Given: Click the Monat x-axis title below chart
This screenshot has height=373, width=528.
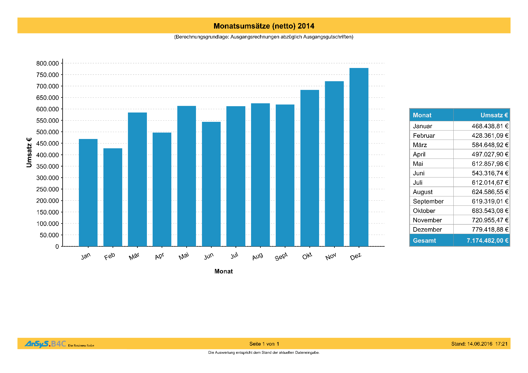Looking at the screenshot, I should (x=223, y=271).
